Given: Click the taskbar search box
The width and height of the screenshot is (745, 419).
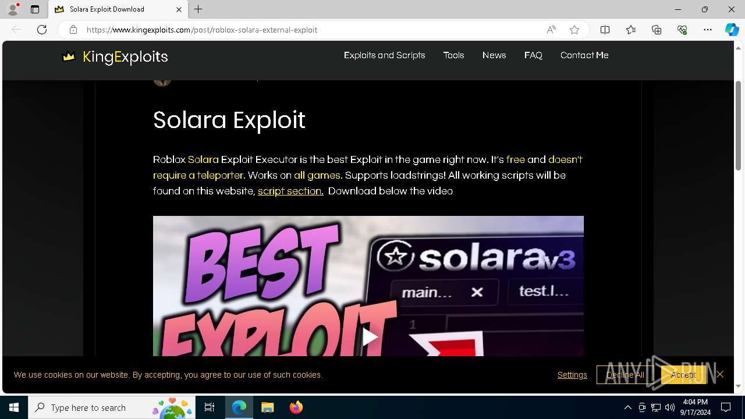Looking at the screenshot, I should pos(112,407).
